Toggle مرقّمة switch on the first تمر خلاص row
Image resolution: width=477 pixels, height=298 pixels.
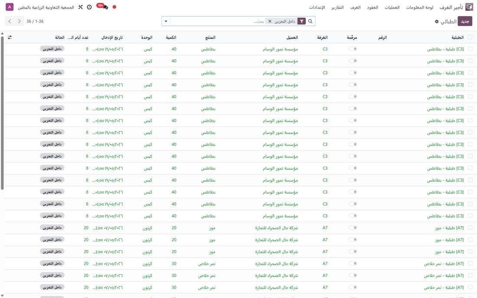353,263
